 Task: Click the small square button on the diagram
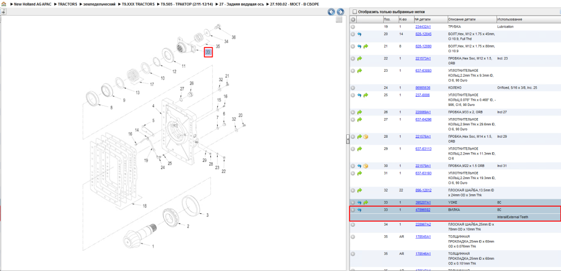(339, 20)
